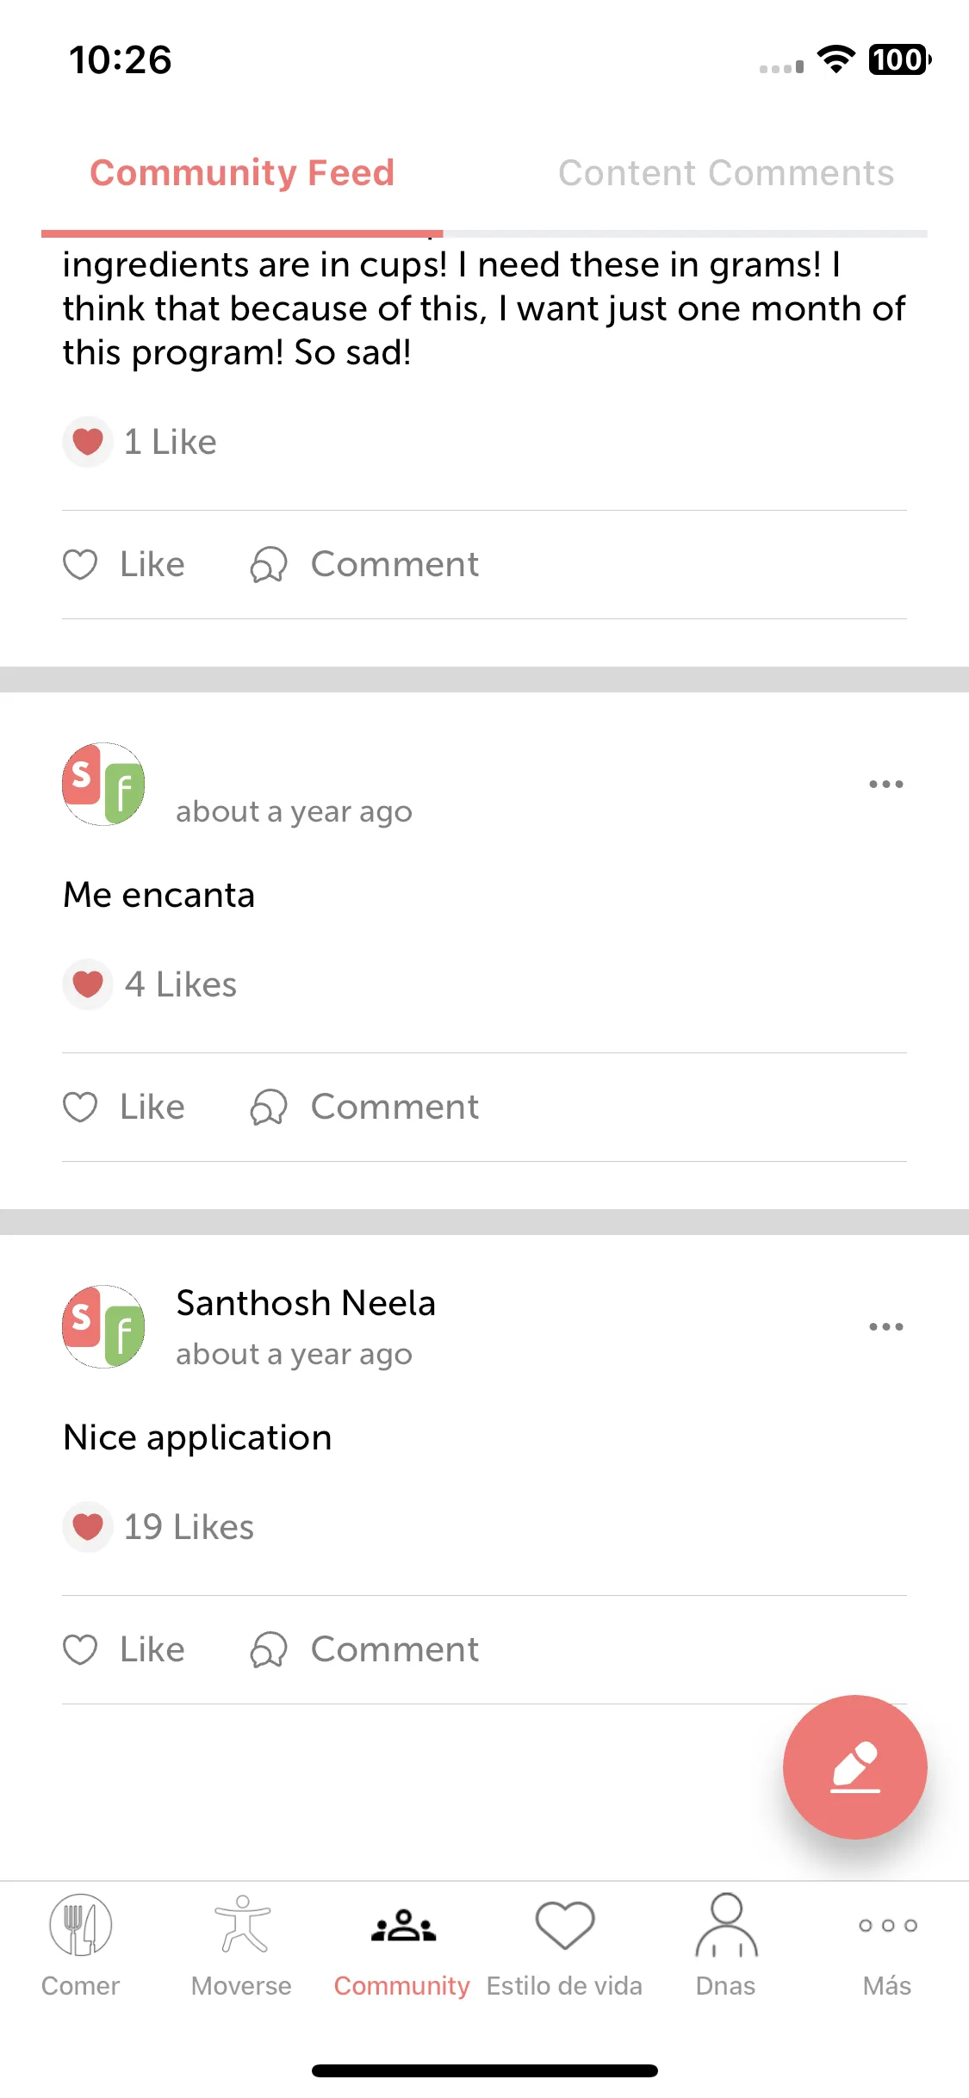Image resolution: width=969 pixels, height=2098 pixels.
Task: Tap the pencil compose post button
Action: pyautogui.click(x=854, y=1766)
